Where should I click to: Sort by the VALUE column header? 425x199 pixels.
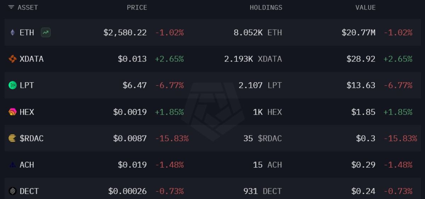point(365,7)
